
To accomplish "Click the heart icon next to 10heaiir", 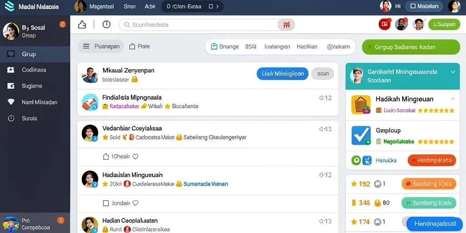I will 135,157.
